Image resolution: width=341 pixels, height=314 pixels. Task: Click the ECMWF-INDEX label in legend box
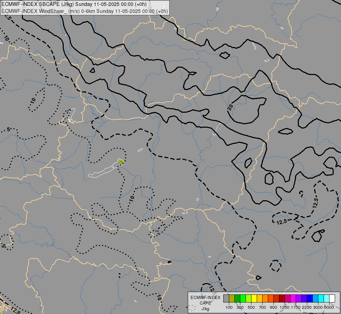click(x=206, y=298)
